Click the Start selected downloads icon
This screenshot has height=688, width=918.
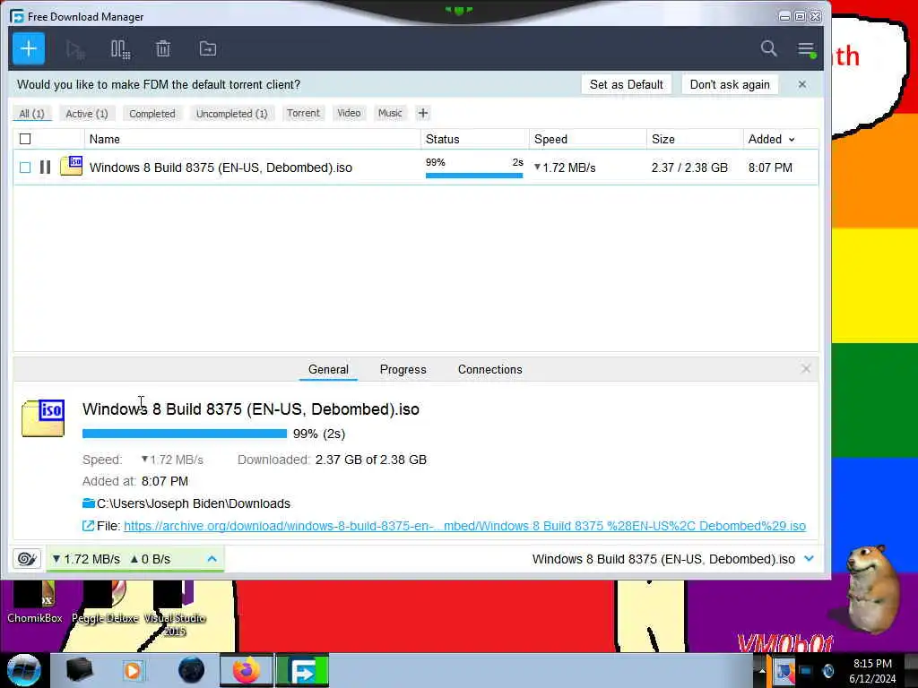(x=75, y=49)
